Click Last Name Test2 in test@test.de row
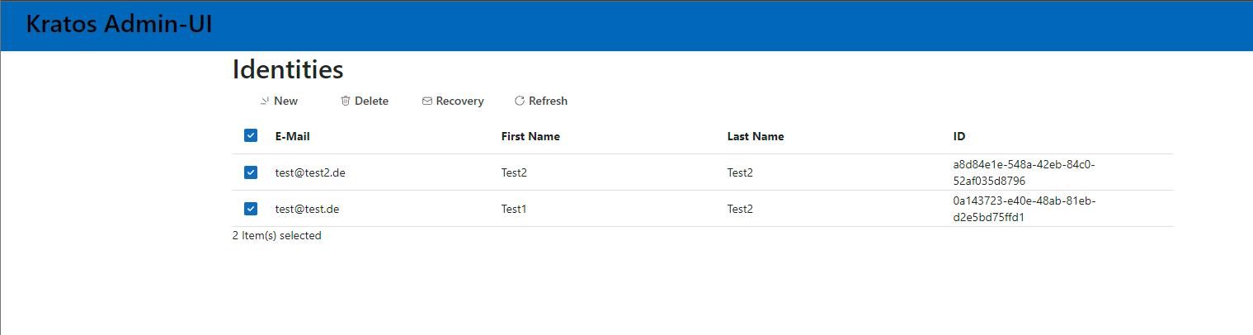1253x335 pixels. click(740, 209)
